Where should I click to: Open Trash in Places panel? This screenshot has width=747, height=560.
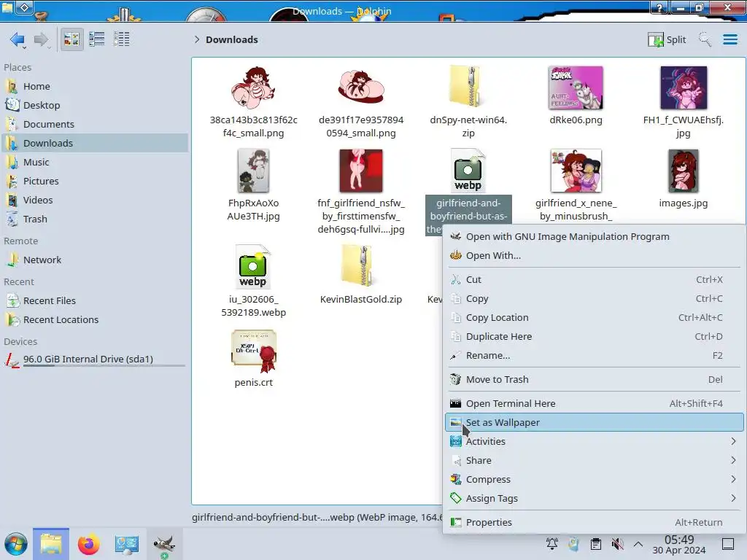coord(95,219)
